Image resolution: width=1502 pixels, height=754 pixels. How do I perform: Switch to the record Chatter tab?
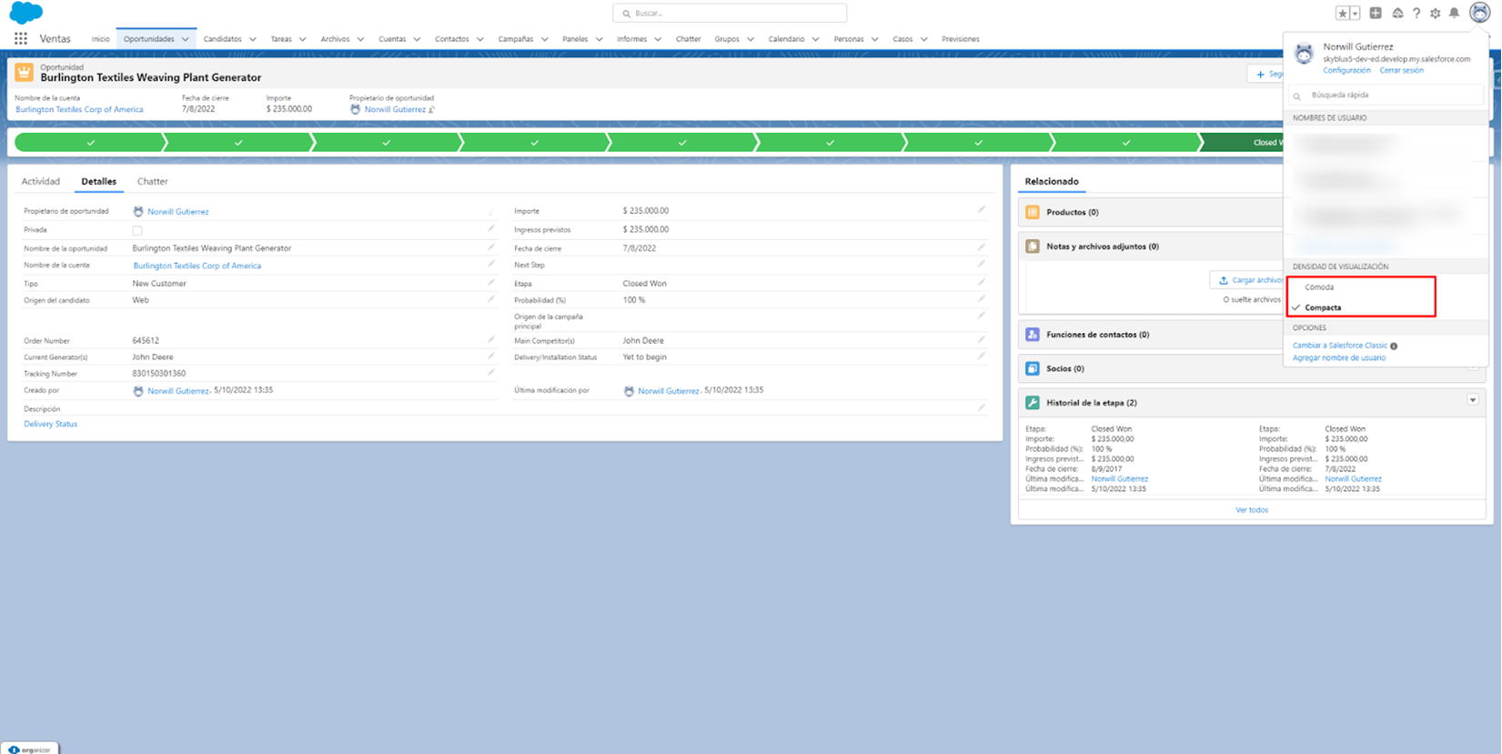(152, 181)
